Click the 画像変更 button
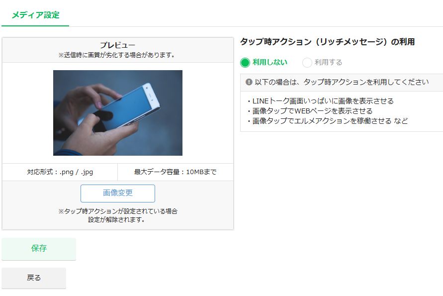 pyautogui.click(x=118, y=194)
